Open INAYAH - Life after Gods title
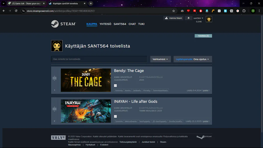The image size is (263, 148). click(x=136, y=101)
